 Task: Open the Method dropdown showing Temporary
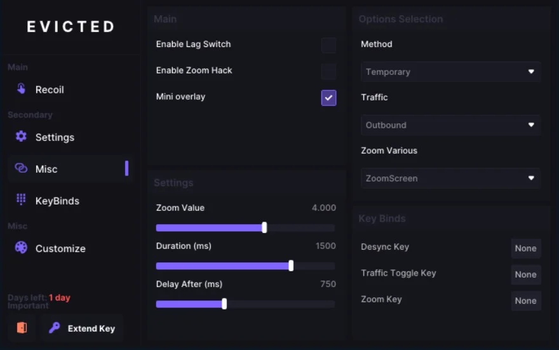(450, 72)
